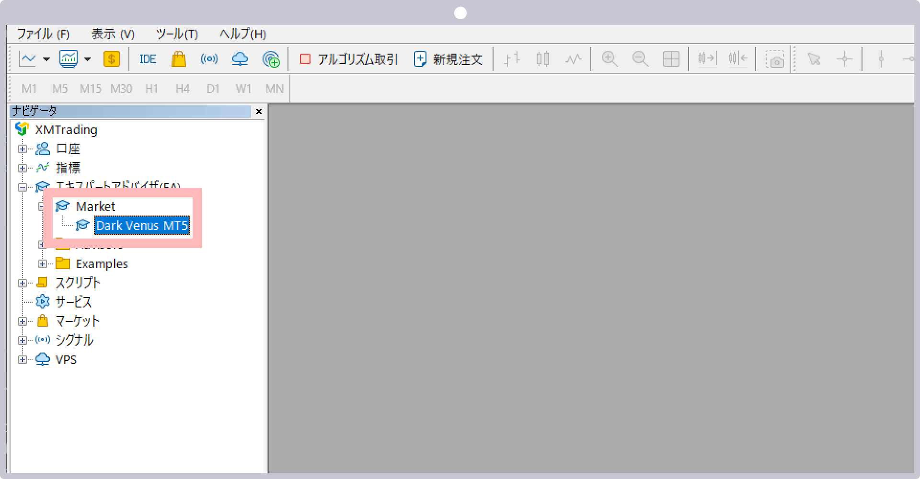This screenshot has height=479, width=920.
Task: Select the crosshair tool
Action: coord(844,59)
